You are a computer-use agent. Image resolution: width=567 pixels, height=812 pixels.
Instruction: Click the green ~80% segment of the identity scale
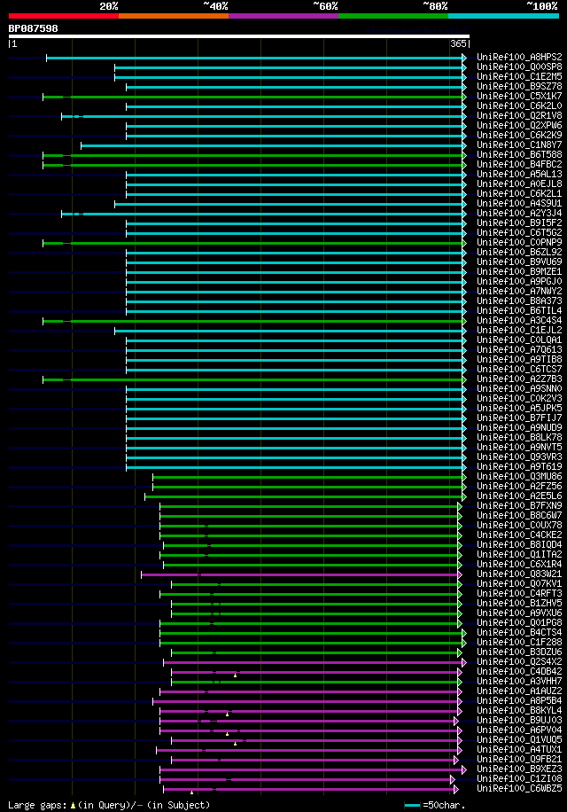pyautogui.click(x=393, y=16)
